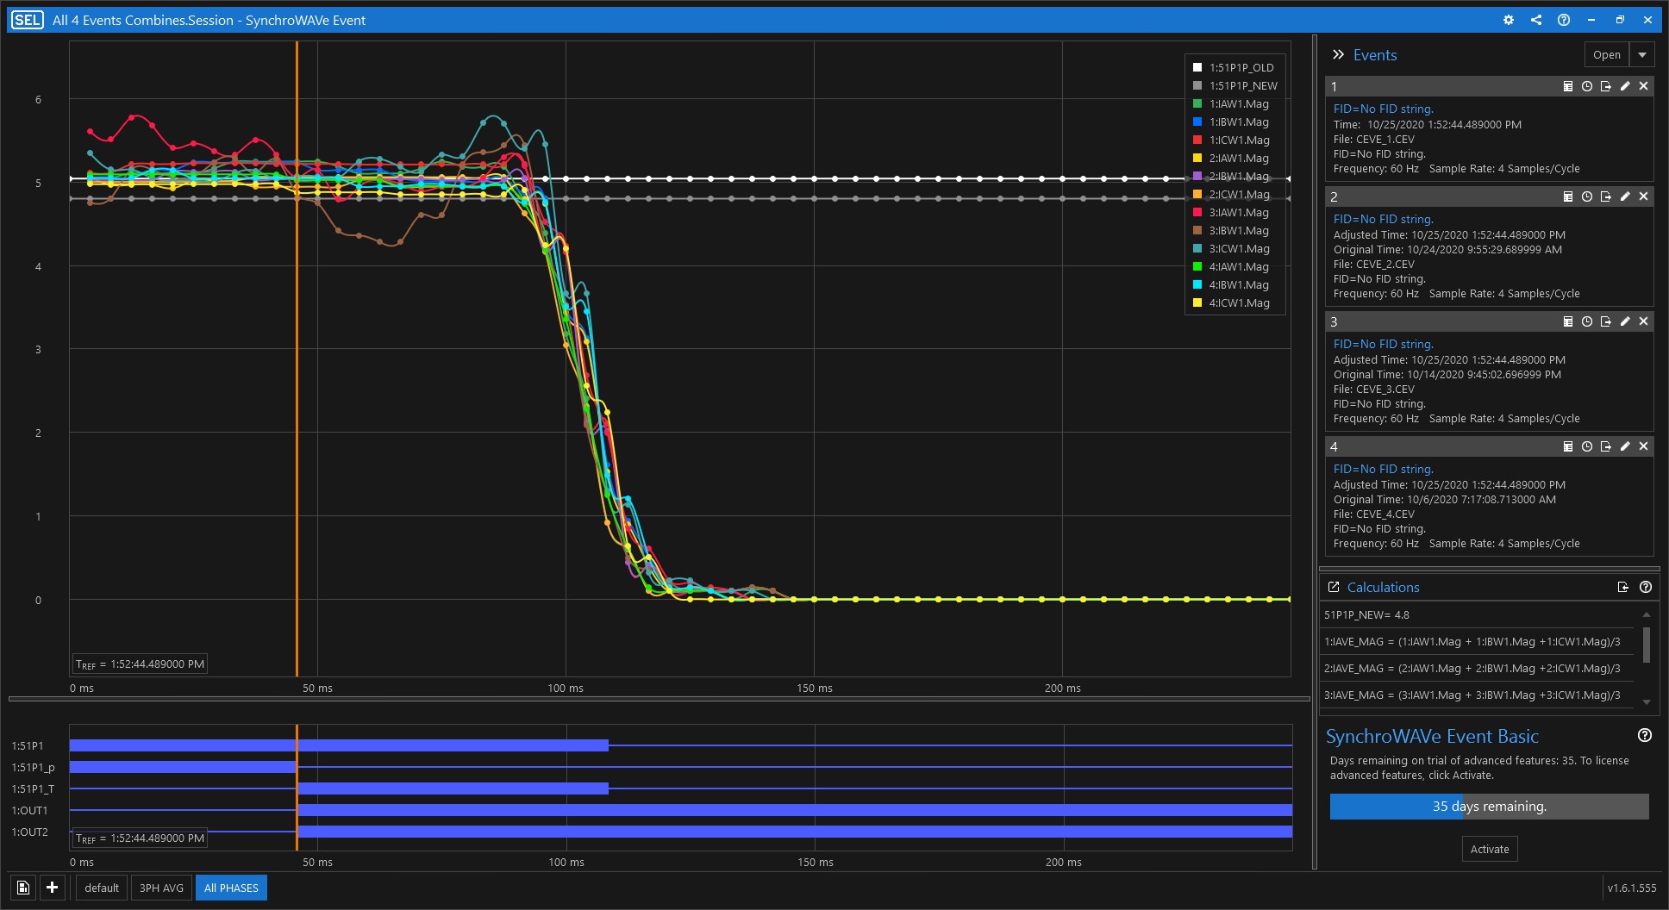1669x910 pixels.
Task: Toggle 3:IAW1.Mag legend entry
Action: tap(1231, 212)
